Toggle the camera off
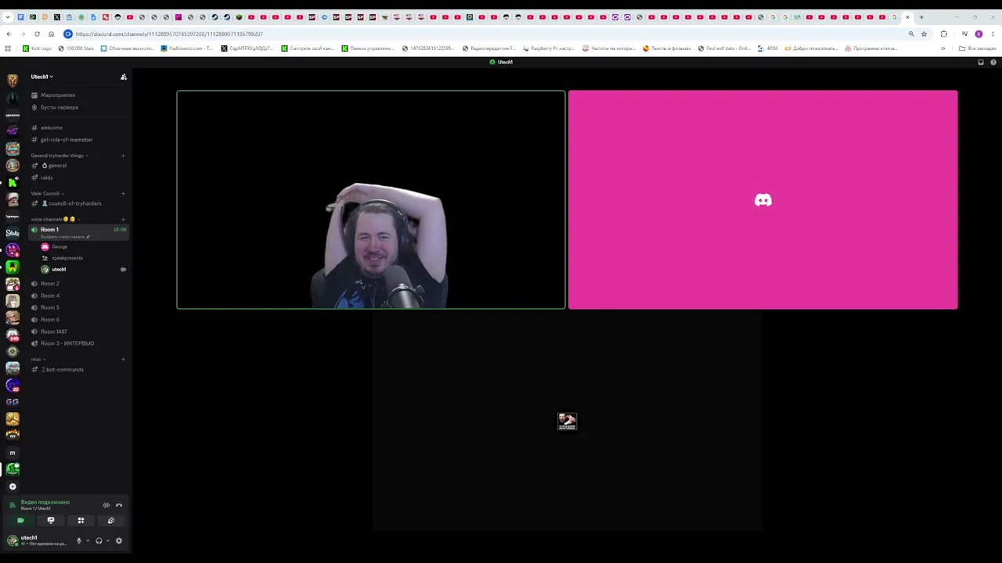1002x563 pixels. point(20,521)
